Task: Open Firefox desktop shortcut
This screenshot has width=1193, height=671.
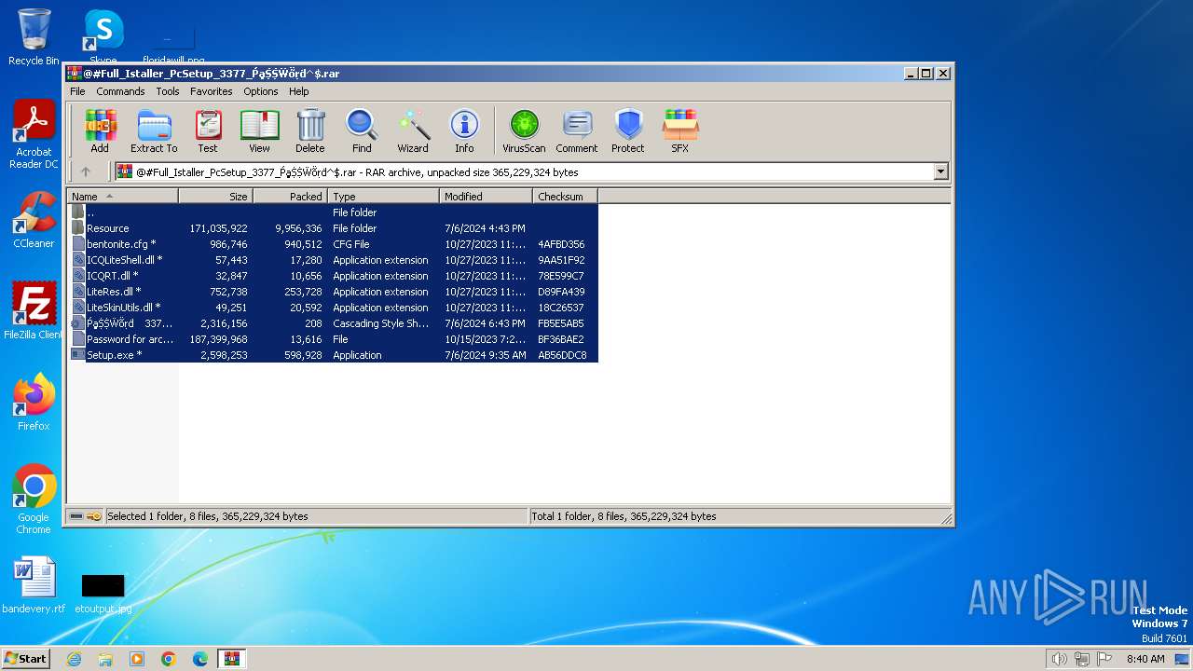Action: pyautogui.click(x=34, y=403)
